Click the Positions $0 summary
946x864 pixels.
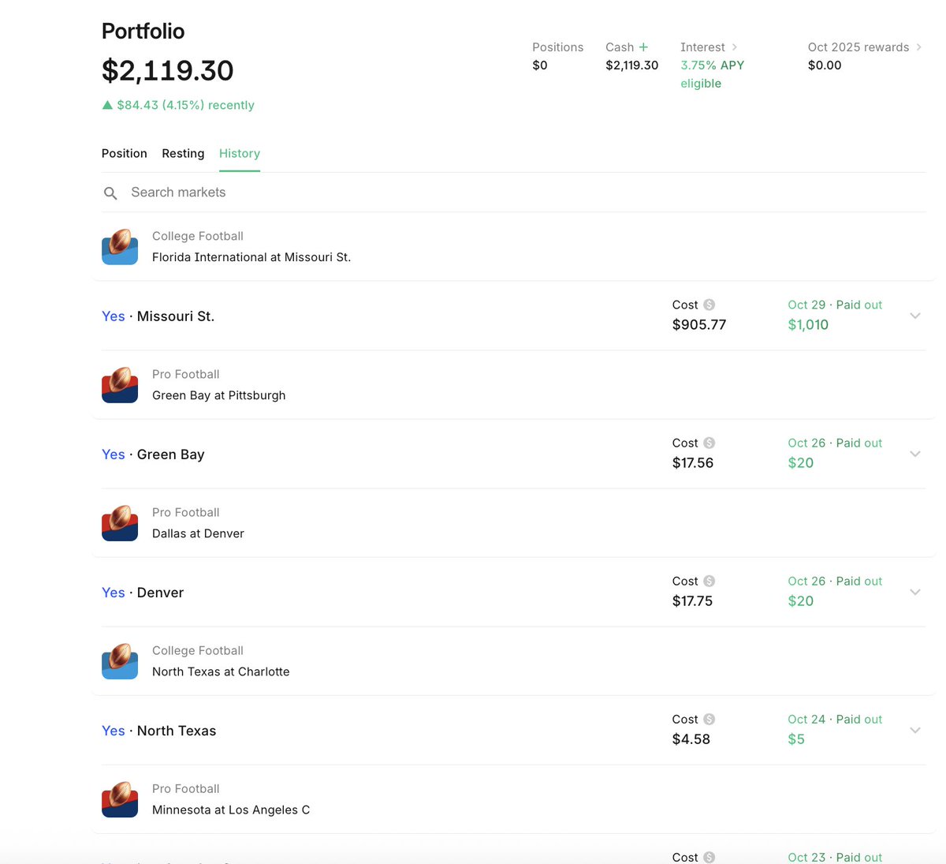pos(557,56)
